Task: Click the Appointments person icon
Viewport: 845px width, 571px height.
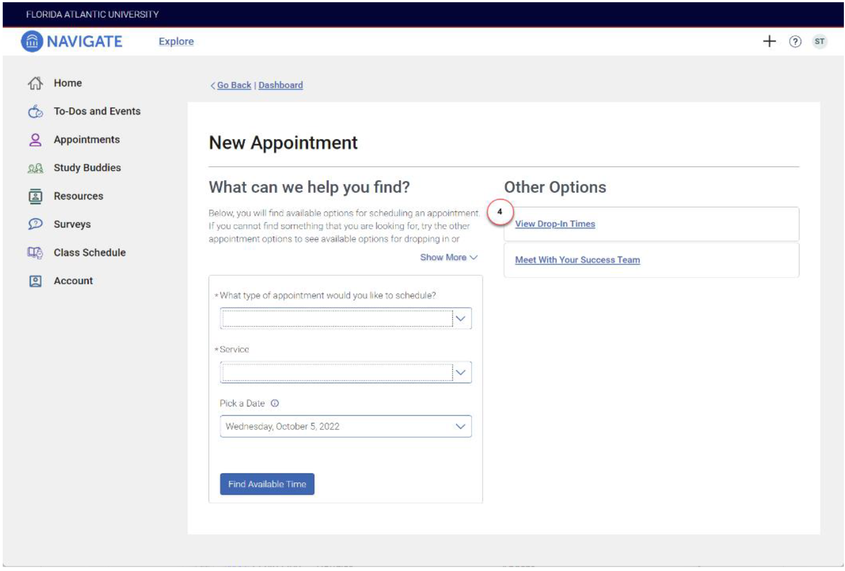Action: (x=35, y=140)
